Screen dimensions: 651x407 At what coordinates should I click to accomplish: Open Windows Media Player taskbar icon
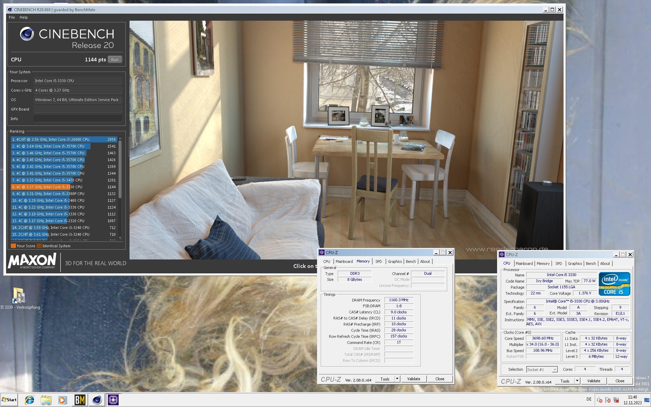pyautogui.click(x=62, y=400)
